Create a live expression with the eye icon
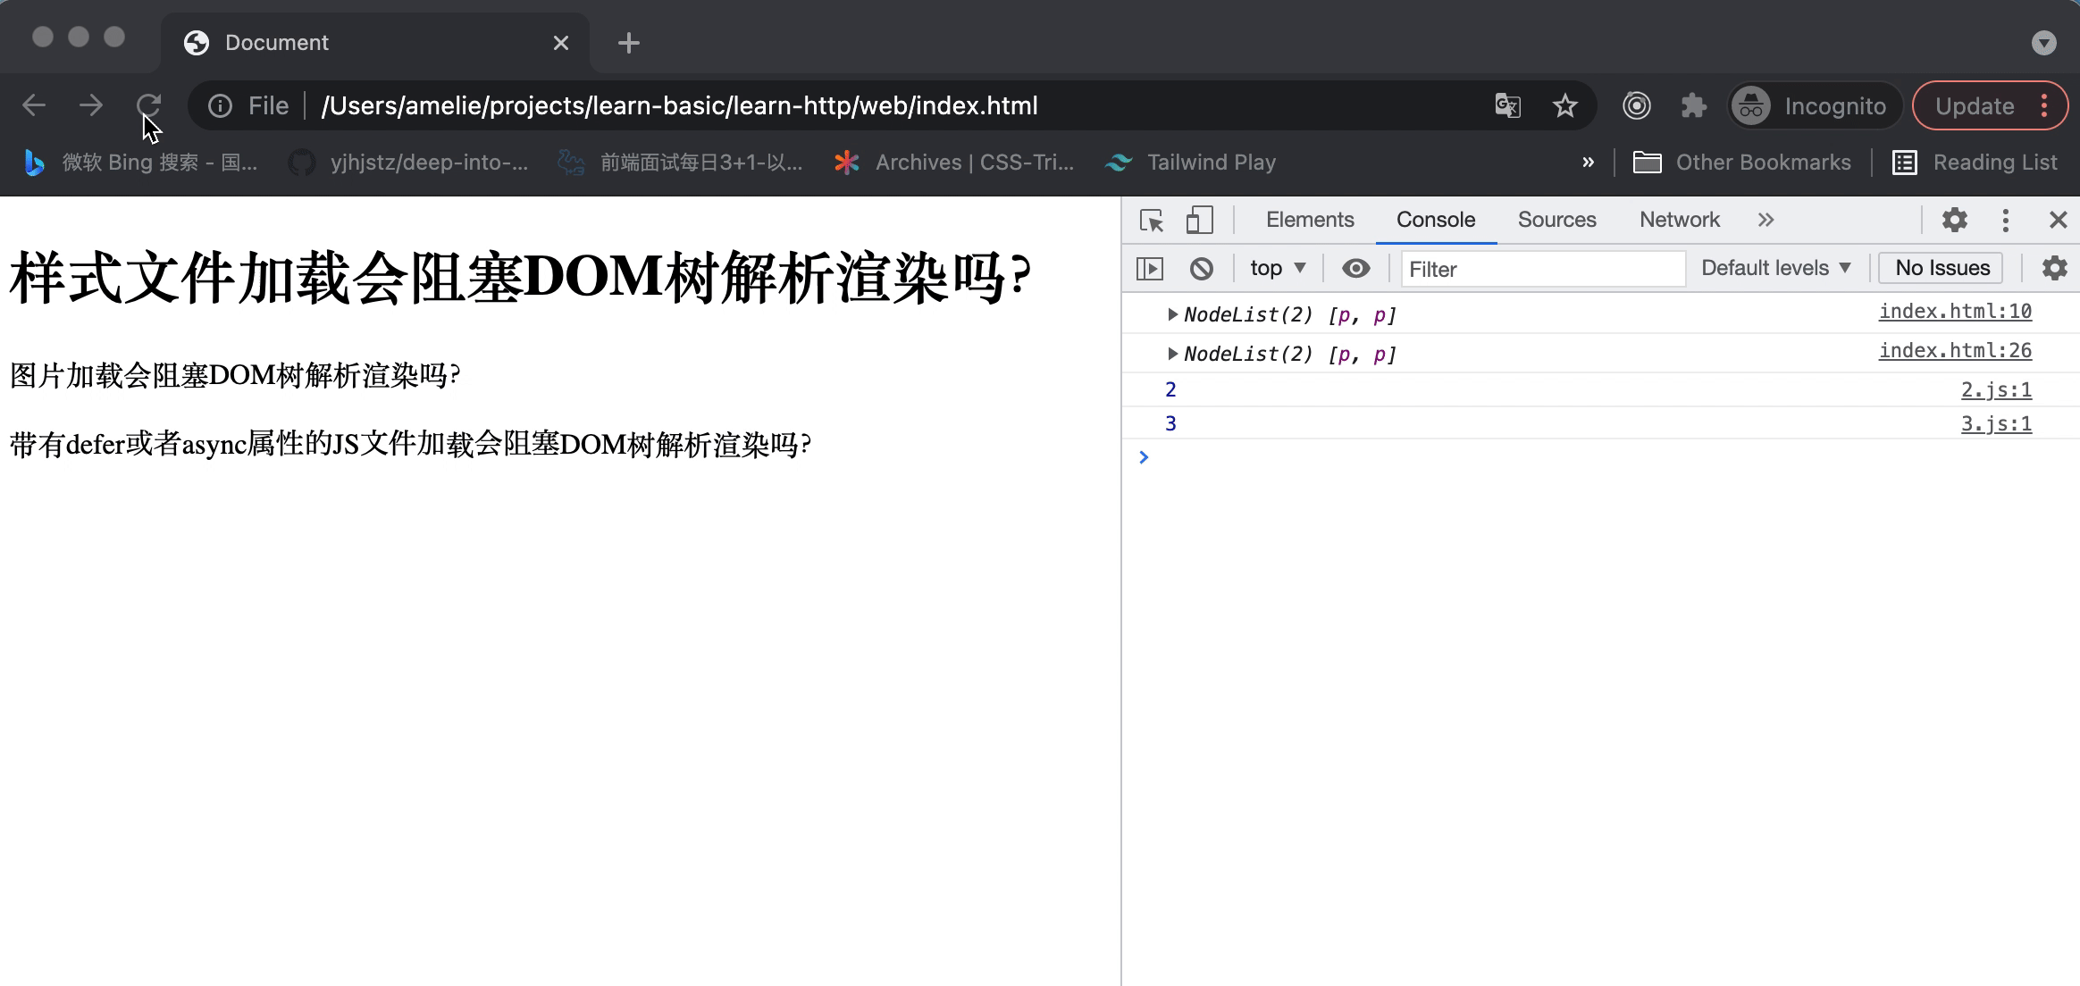The width and height of the screenshot is (2080, 986). [x=1355, y=268]
